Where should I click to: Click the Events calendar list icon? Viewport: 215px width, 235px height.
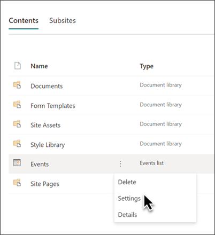(x=17, y=162)
